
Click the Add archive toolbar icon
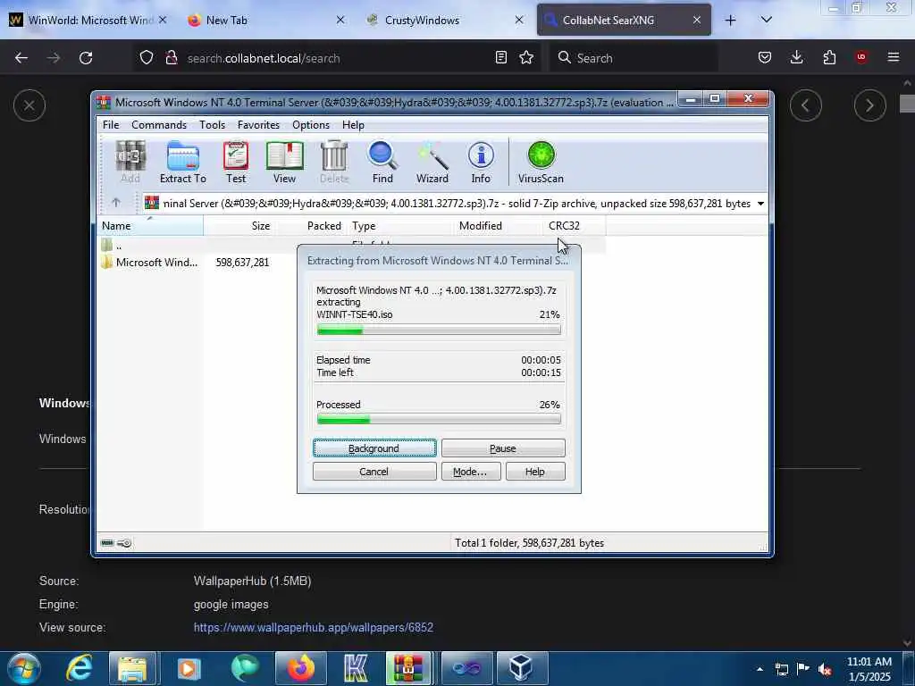(x=130, y=163)
